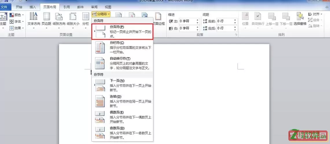Expand the arrow under 文字方向
The width and height of the screenshot is (330, 144).
[x=34, y=28]
